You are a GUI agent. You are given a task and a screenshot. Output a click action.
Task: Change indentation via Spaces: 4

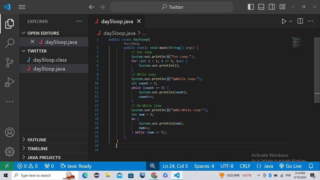tap(204, 166)
